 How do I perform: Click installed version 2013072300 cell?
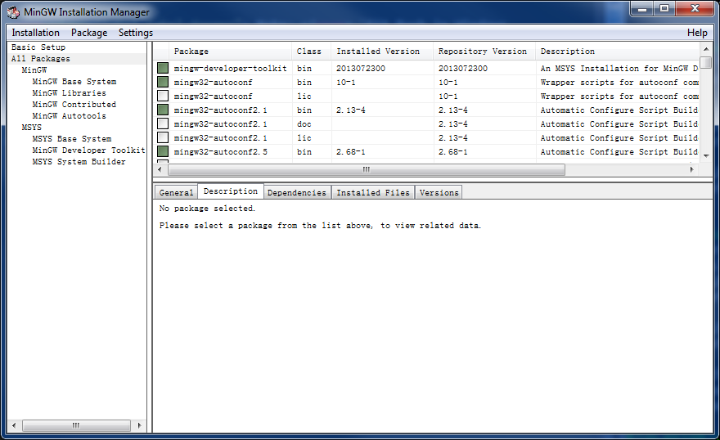click(361, 69)
